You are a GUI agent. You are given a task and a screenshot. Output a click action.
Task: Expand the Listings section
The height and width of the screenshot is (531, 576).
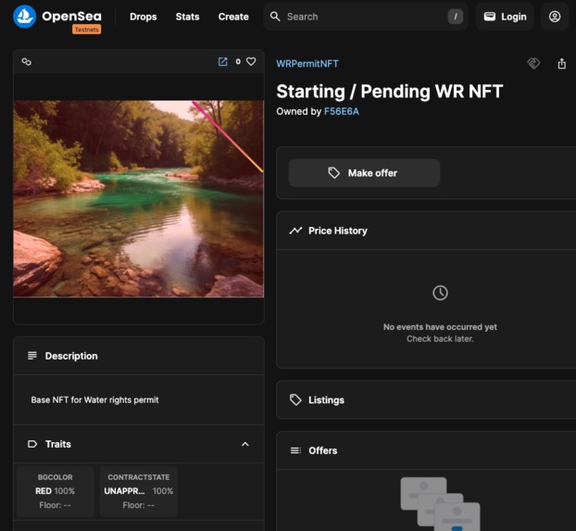tap(426, 400)
